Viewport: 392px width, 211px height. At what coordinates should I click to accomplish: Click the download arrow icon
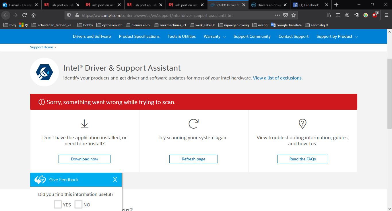(84, 124)
